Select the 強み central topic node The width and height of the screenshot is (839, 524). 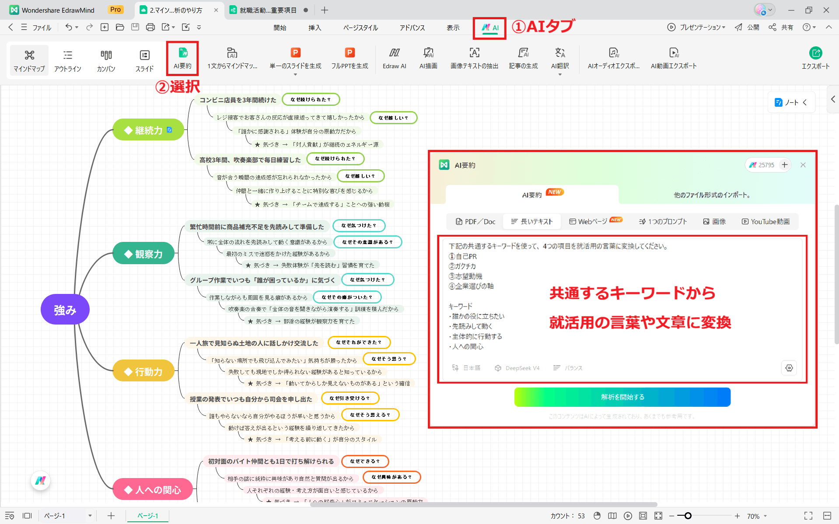(x=65, y=310)
